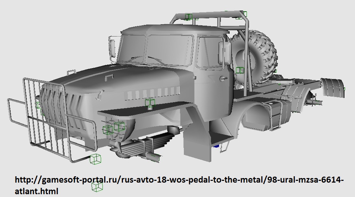
Task: Pick the cab windshield
Action: pyautogui.click(x=156, y=50)
